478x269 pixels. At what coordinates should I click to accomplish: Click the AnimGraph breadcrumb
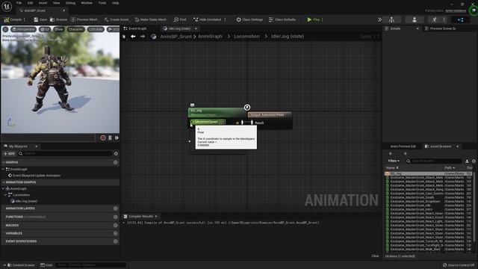click(210, 37)
